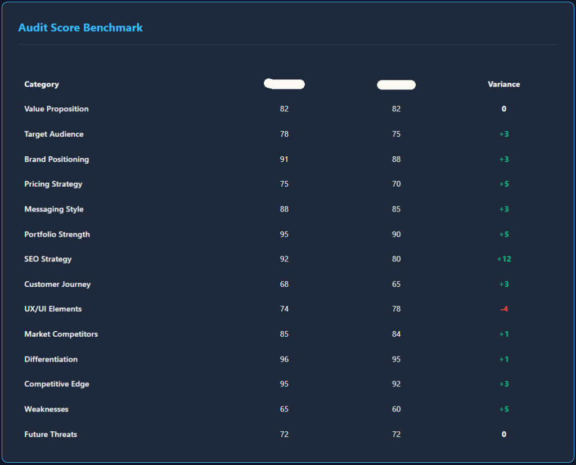Click the Future Threats row label

tap(51, 434)
